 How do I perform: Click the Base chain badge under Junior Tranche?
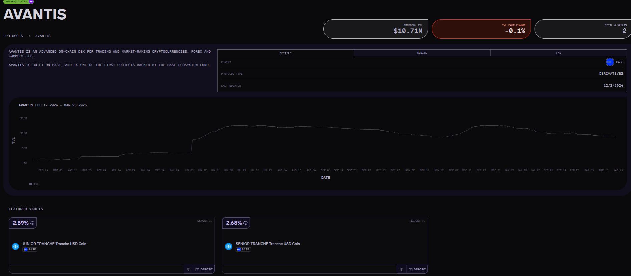(x=30, y=249)
